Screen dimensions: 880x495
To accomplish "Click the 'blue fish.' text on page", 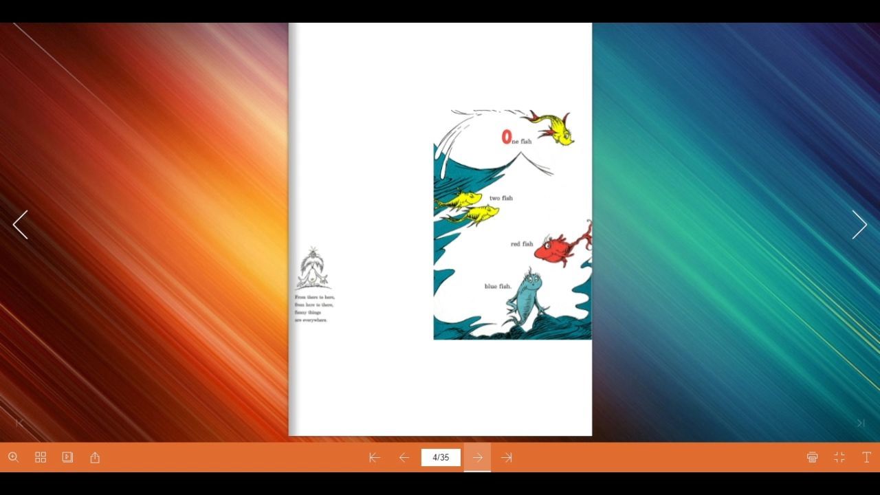I will click(x=498, y=286).
